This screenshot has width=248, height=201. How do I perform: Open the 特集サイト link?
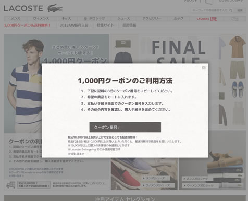point(105,26)
